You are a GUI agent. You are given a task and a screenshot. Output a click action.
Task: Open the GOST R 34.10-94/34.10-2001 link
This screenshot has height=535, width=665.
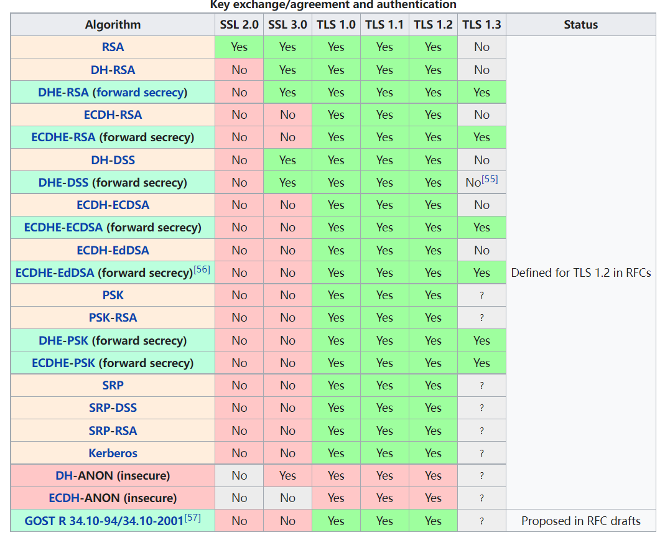[104, 521]
